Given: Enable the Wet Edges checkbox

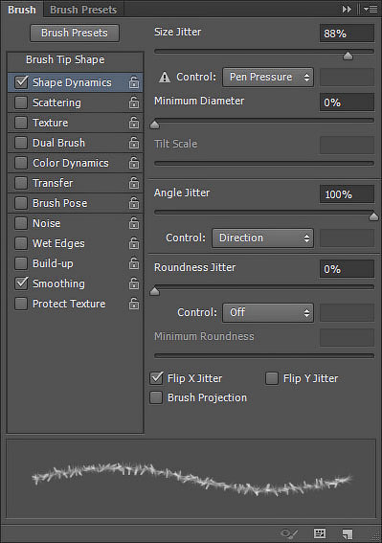Looking at the screenshot, I should [21, 243].
